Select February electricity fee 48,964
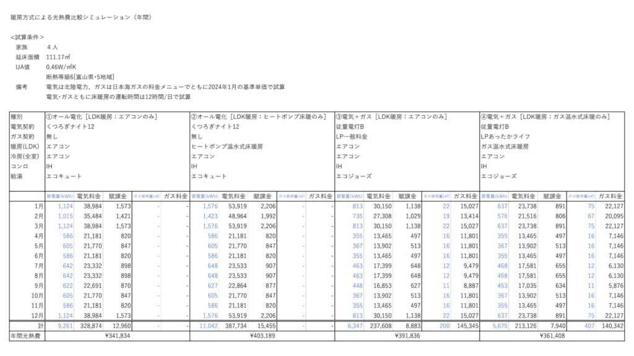The width and height of the screenshot is (634, 356). pos(237,217)
